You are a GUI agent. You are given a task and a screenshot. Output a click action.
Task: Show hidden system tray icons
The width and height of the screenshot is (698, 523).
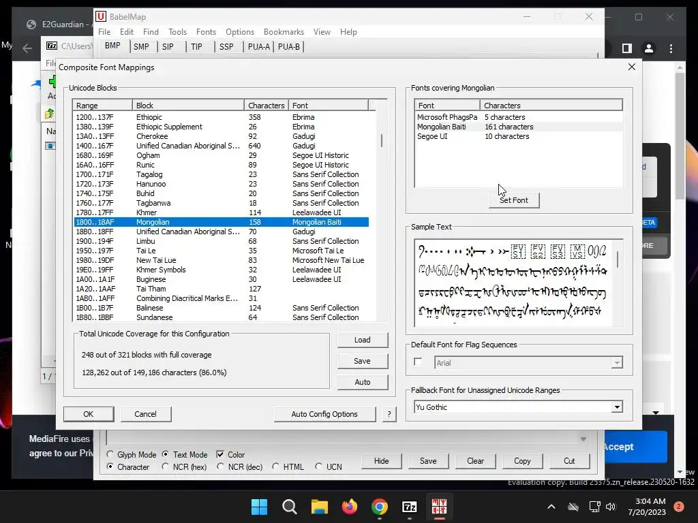(551, 507)
